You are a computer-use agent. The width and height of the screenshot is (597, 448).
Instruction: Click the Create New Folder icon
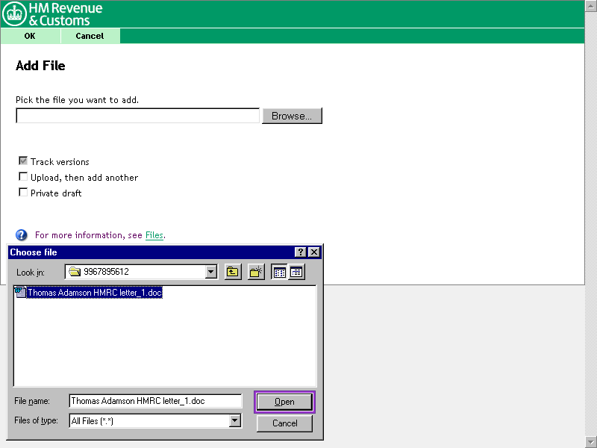coord(256,273)
